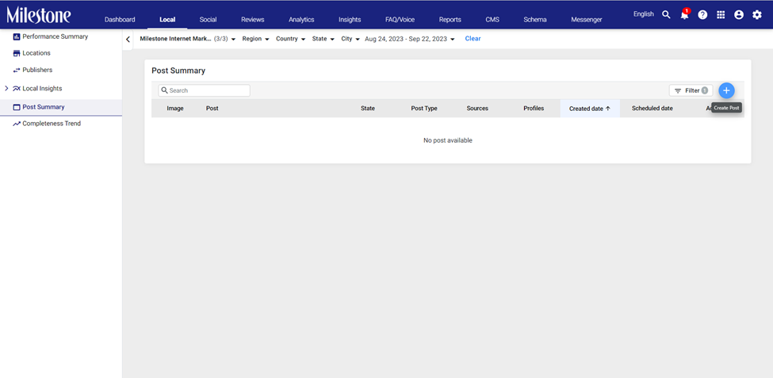Image resolution: width=773 pixels, height=378 pixels.
Task: Click the Image column header
Action: pos(175,109)
